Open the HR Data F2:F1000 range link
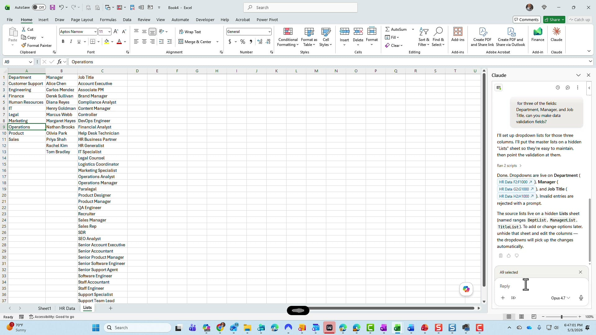This screenshot has height=335, width=596. tap(516, 182)
